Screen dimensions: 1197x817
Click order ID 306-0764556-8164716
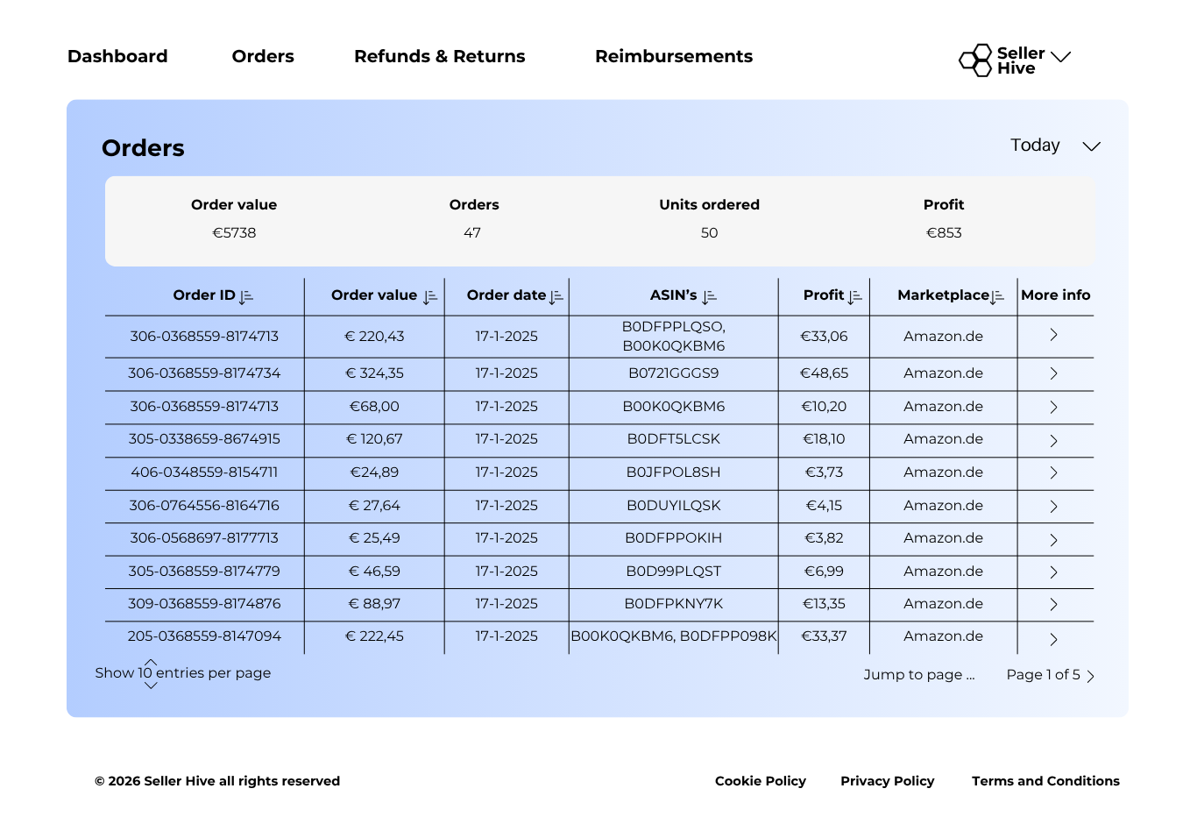(204, 506)
